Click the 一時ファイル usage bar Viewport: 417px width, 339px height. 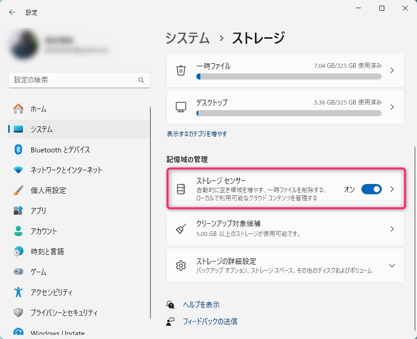point(289,76)
